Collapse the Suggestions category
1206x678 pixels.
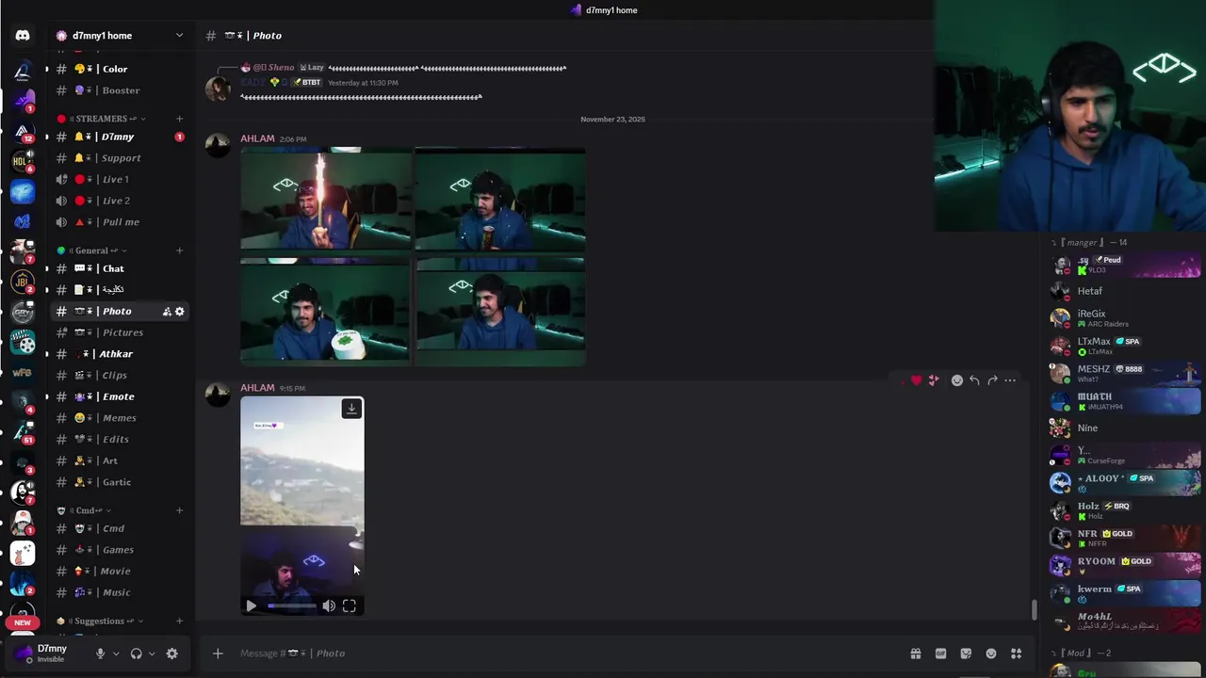click(x=101, y=621)
